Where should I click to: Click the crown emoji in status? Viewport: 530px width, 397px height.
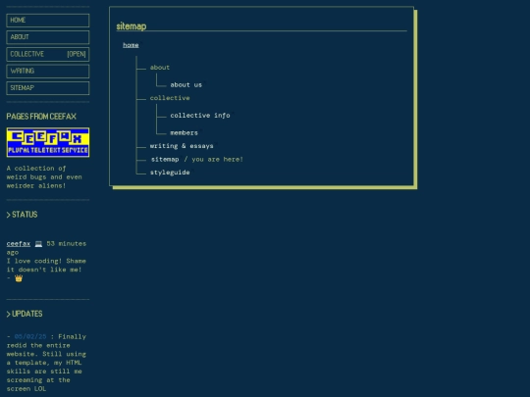point(19,278)
